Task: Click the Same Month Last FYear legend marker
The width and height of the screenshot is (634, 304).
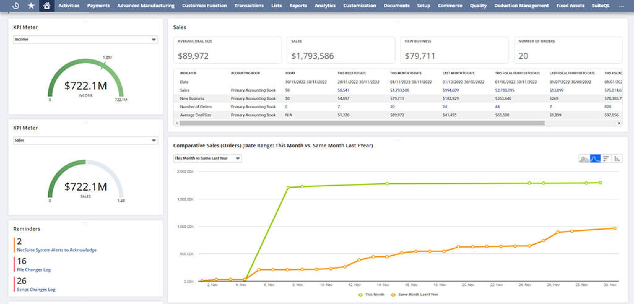Action: click(393, 295)
